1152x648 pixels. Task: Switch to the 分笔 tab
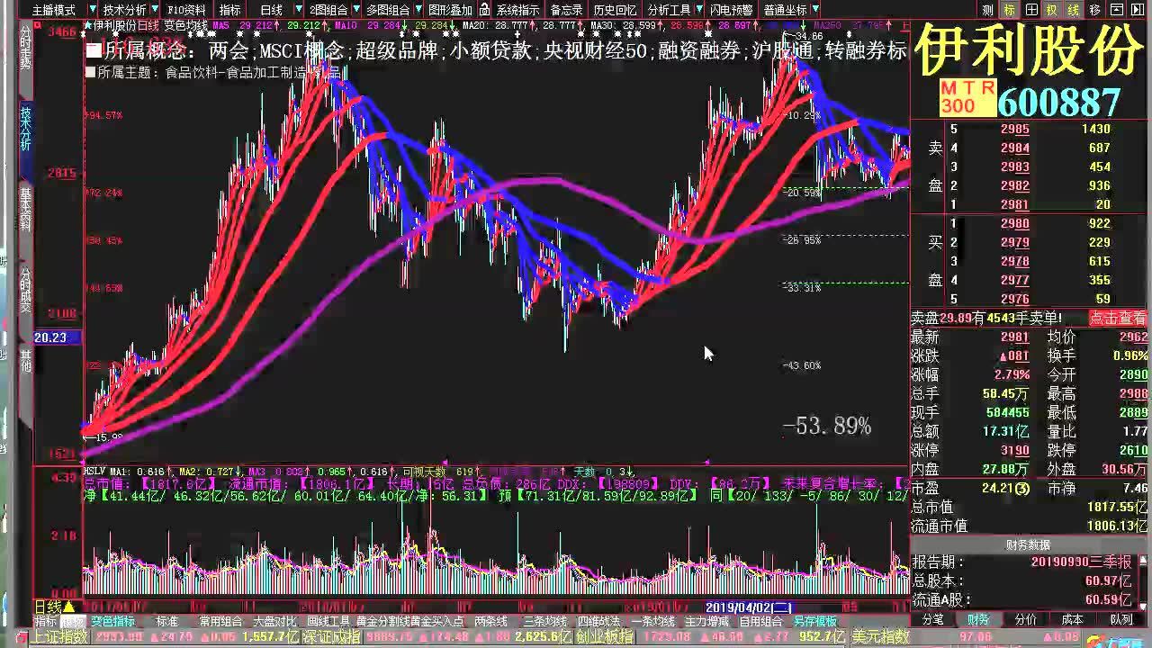click(934, 619)
